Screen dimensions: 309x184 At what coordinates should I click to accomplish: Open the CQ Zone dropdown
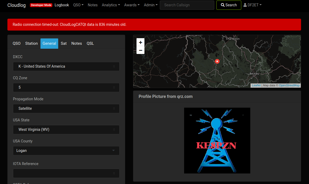point(66,87)
